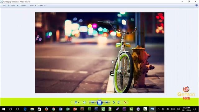Image resolution: width=199 pixels, height=112 pixels.
Task: Open the Windows Start menu
Action: coord(3,109)
